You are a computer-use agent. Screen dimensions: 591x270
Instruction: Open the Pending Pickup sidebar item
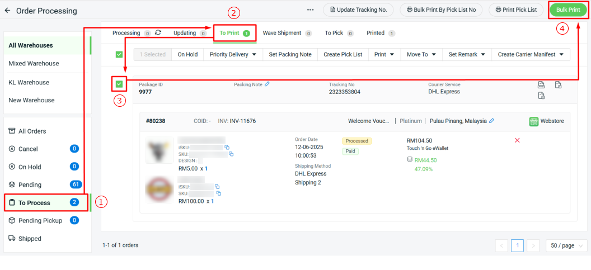point(47,220)
